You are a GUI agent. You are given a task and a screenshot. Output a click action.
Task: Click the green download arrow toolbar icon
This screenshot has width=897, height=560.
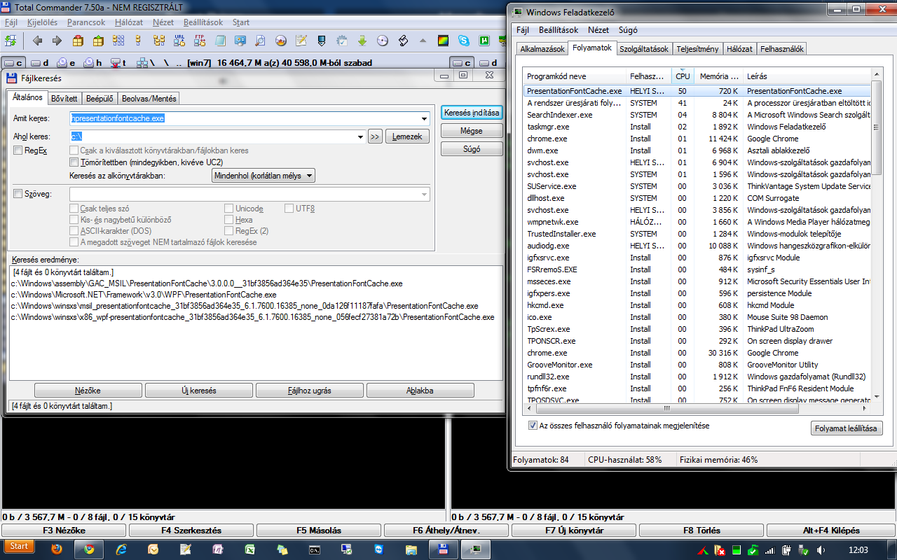pyautogui.click(x=362, y=41)
